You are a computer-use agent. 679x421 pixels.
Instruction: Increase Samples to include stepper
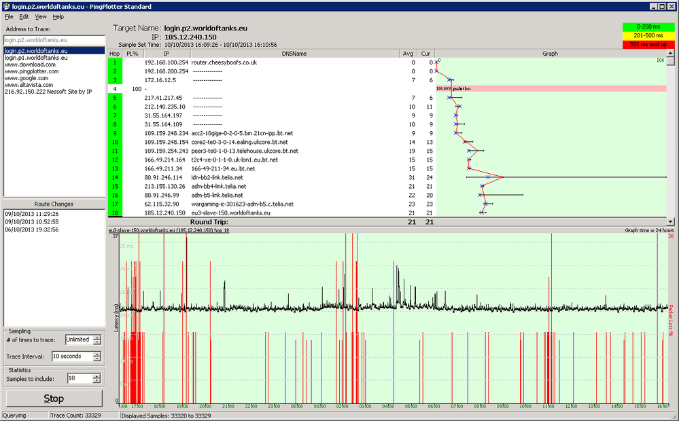tap(97, 376)
